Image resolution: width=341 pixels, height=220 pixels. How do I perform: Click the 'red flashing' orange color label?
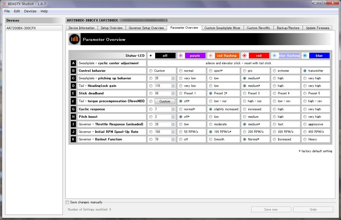227,56
